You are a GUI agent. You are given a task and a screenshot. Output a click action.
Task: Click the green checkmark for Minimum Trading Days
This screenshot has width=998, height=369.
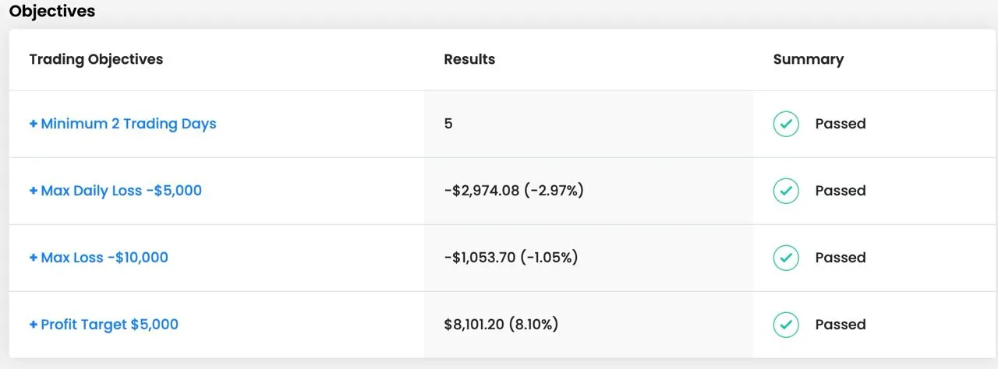point(786,124)
